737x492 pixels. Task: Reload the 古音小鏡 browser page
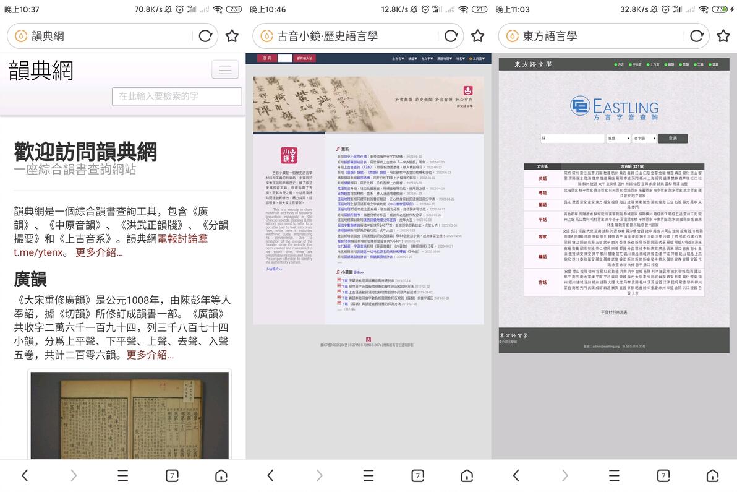pos(451,36)
